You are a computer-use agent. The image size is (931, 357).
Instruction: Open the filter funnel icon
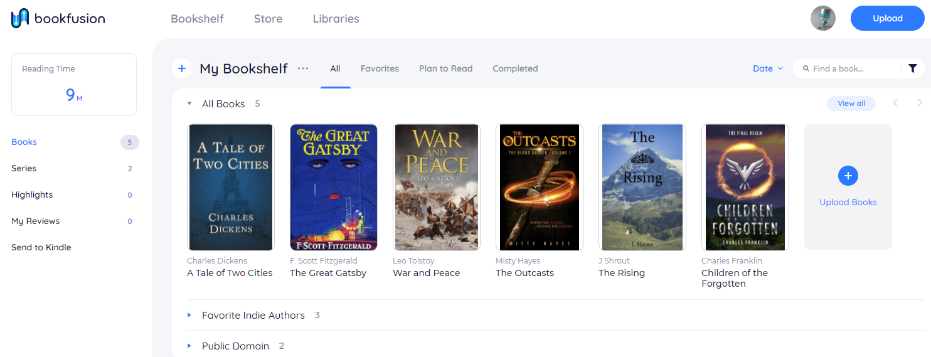point(913,68)
